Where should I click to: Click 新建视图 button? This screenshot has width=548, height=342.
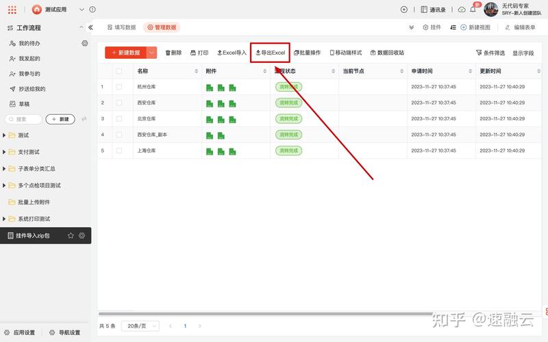click(x=475, y=27)
